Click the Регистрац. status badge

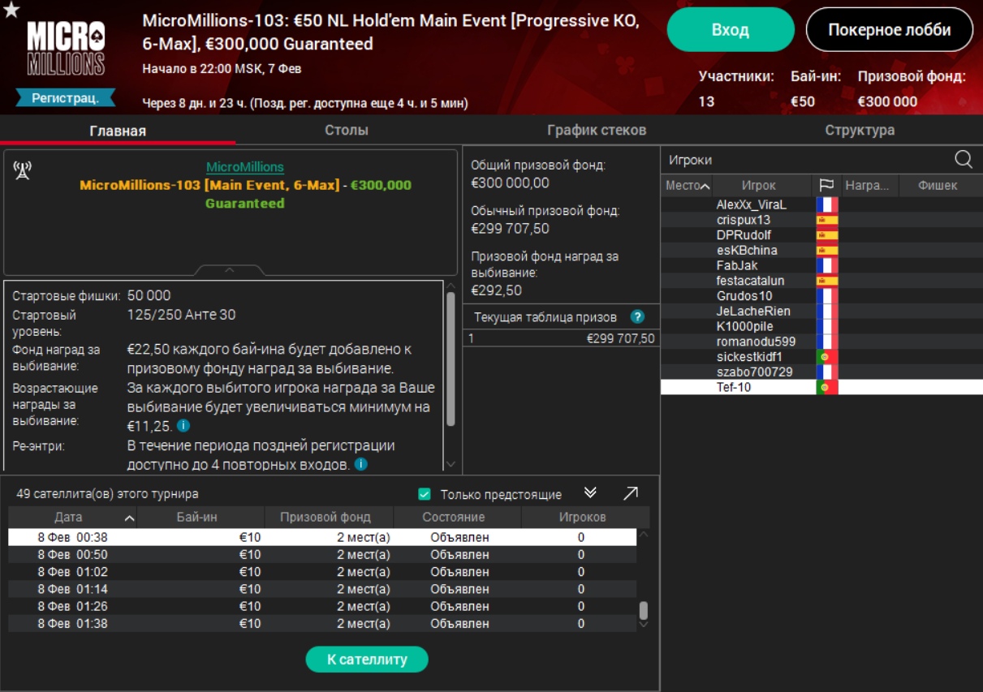pos(66,98)
